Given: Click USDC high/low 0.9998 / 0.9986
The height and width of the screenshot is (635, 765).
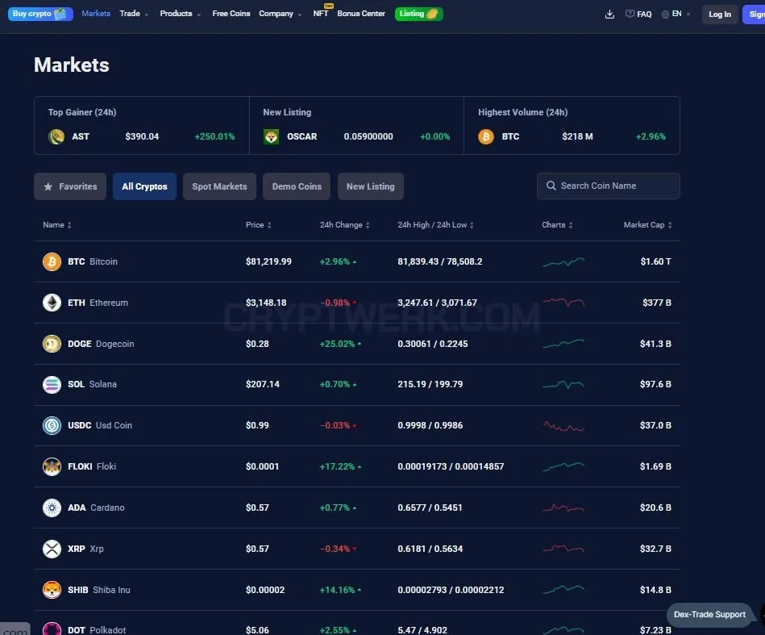Looking at the screenshot, I should 430,425.
